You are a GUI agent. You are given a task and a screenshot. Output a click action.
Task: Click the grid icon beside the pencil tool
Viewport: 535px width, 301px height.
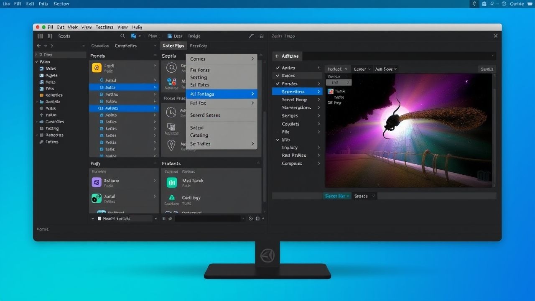tap(262, 36)
